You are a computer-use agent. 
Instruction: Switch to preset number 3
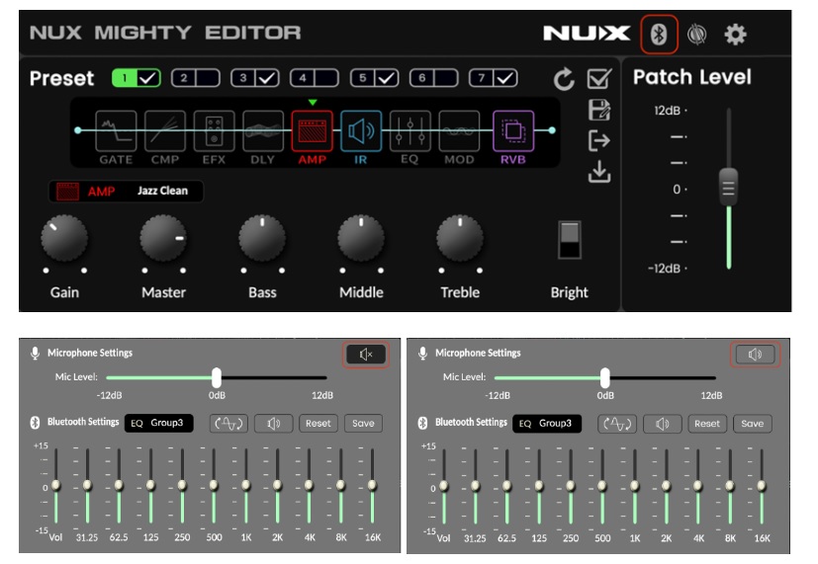[x=243, y=78]
